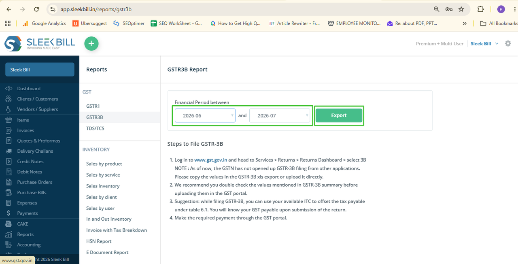Open the Re: about PDF, PPT bookmark
This screenshot has width=518, height=264.
pyautogui.click(x=412, y=23)
